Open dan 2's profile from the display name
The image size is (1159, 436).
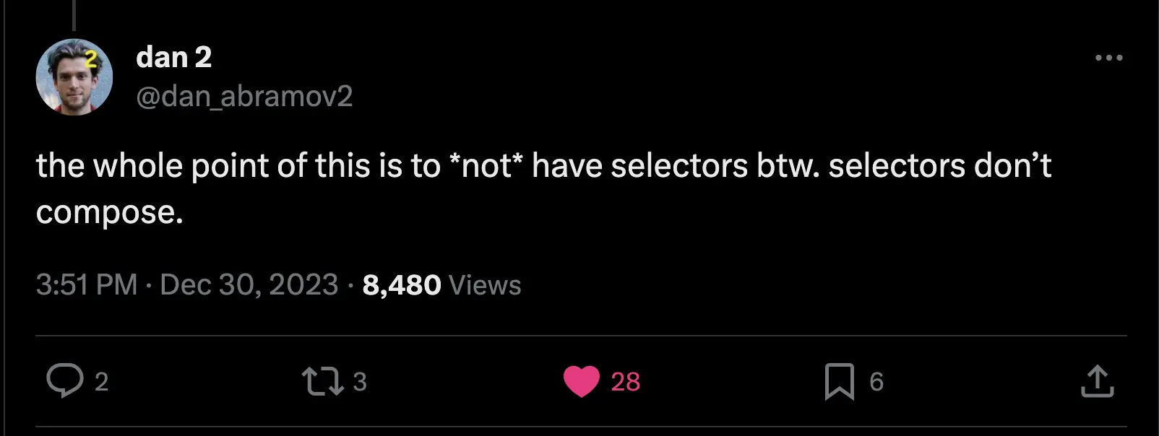coord(173,57)
